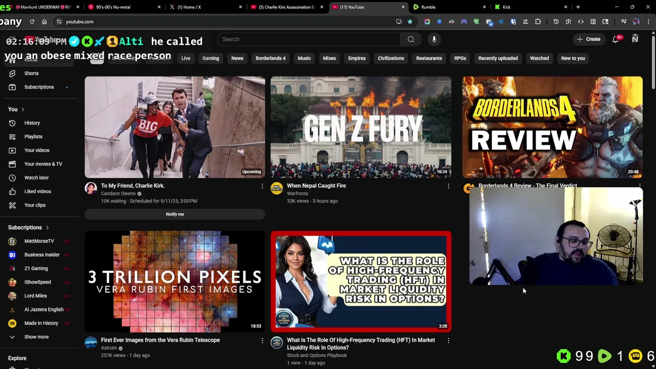This screenshot has height=369, width=656.
Task: Open new browser tab plus button
Action: [x=578, y=7]
